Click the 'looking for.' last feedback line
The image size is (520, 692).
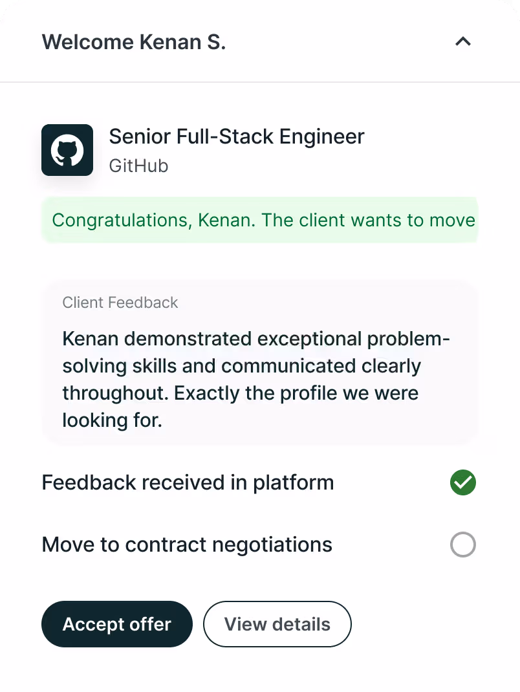pos(112,420)
